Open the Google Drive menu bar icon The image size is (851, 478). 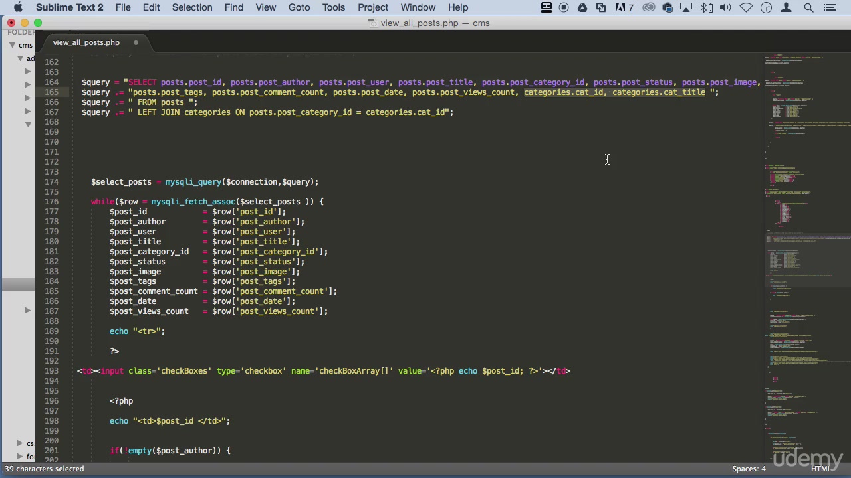[582, 7]
